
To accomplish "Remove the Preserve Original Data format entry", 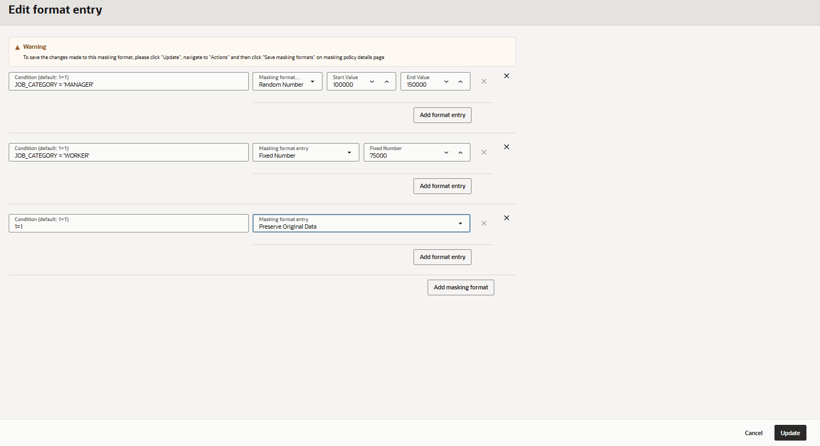I will click(506, 218).
